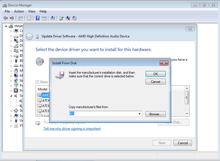Click the Browse... button
The width and height of the screenshot is (220, 161).
(156, 114)
